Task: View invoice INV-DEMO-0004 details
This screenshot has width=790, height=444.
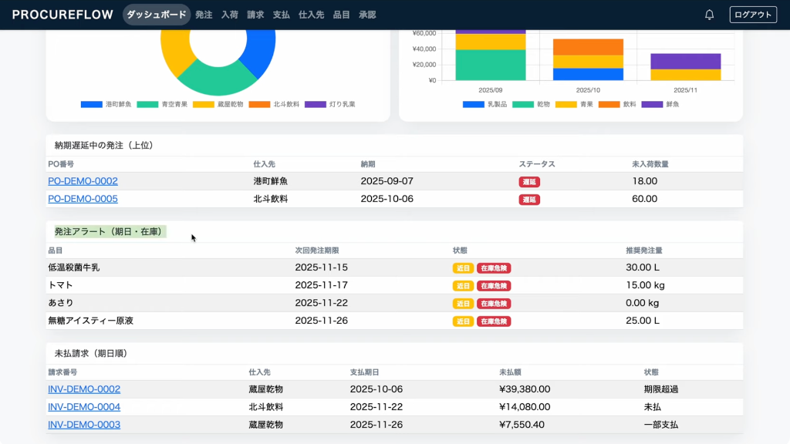Action: pyautogui.click(x=84, y=407)
